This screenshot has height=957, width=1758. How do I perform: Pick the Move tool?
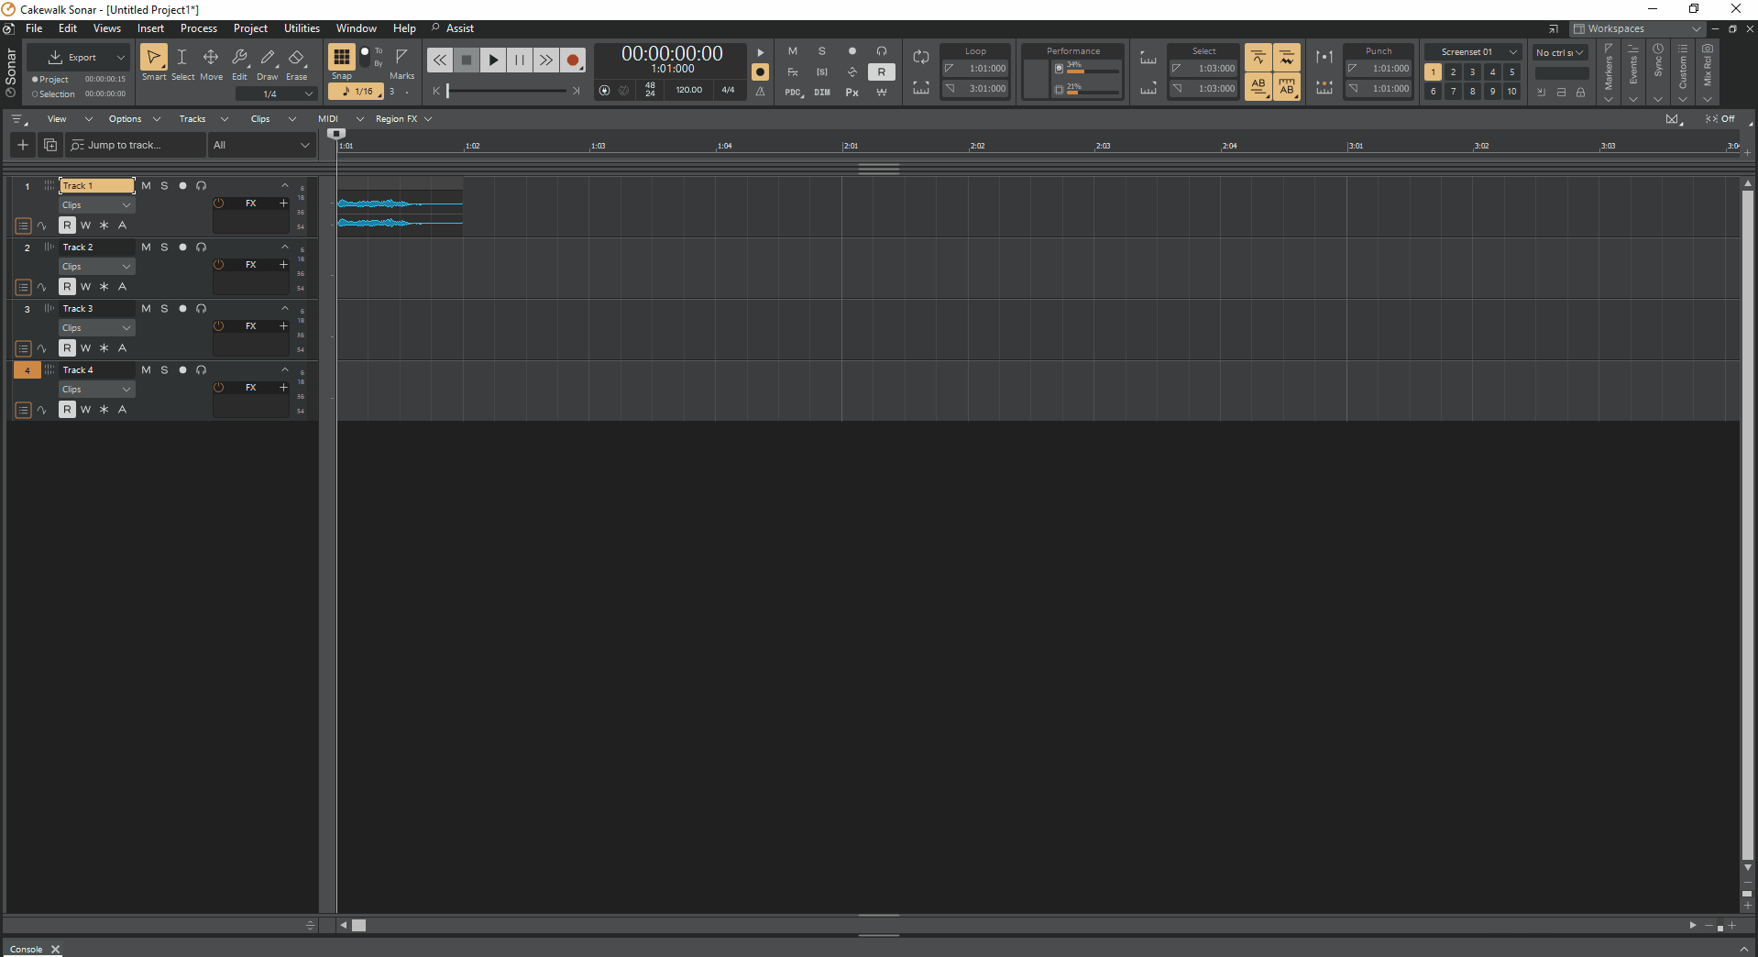[x=211, y=58]
